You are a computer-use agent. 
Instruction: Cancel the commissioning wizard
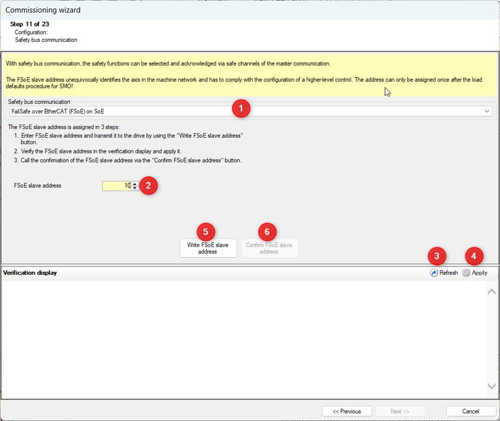pyautogui.click(x=471, y=411)
